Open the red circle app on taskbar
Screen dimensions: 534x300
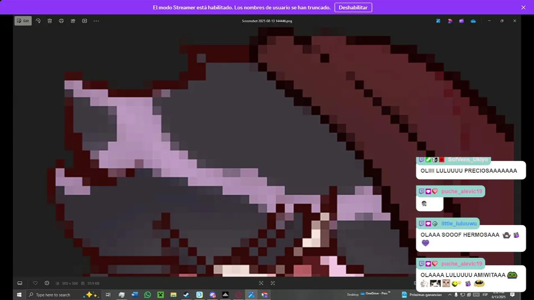click(238, 295)
